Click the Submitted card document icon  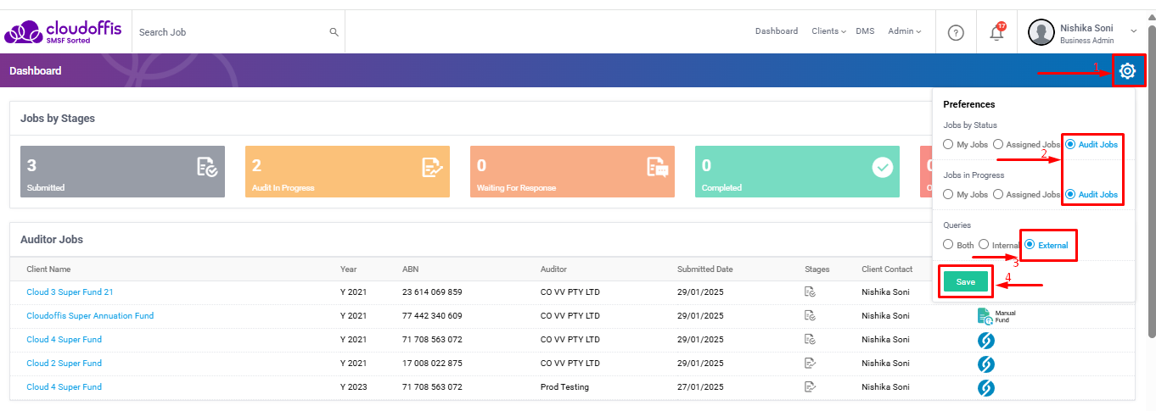coord(206,167)
